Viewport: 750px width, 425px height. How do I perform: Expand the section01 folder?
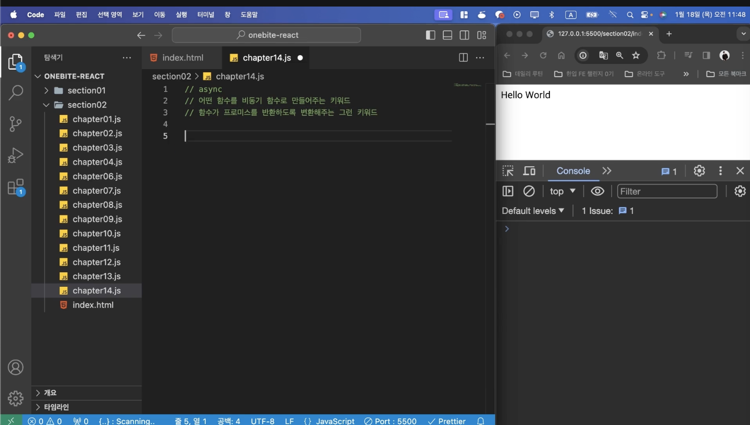tap(86, 90)
